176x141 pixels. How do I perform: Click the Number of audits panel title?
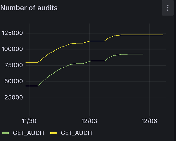(29, 8)
